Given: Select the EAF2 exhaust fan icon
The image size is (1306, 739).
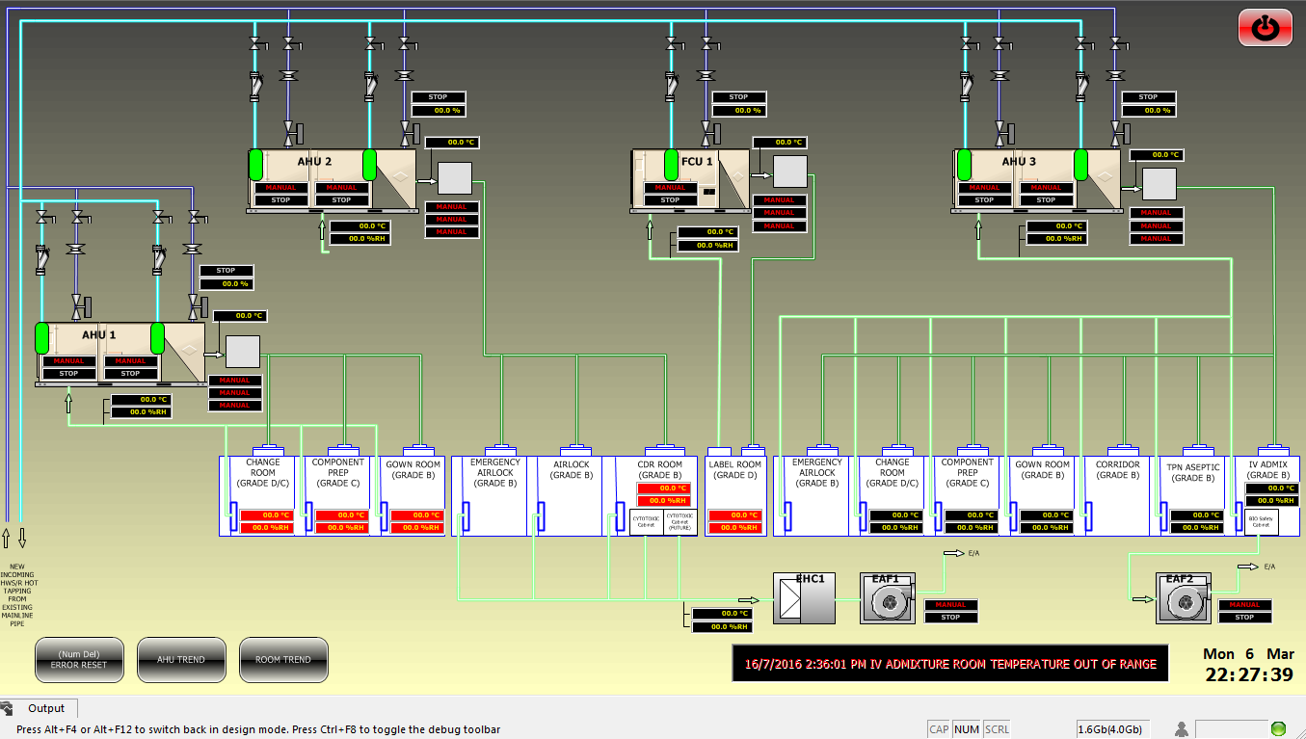Looking at the screenshot, I should (x=1182, y=599).
